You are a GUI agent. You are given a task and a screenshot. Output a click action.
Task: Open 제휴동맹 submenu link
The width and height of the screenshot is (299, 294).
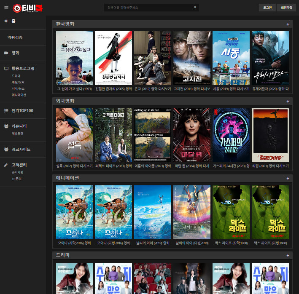18,134
